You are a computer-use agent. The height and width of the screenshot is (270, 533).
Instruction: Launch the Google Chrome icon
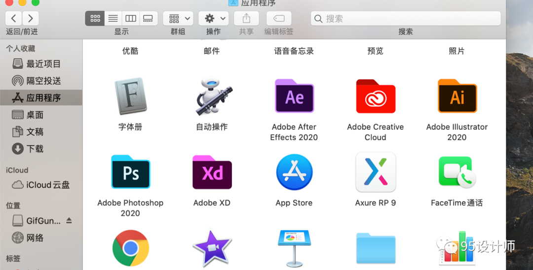130,248
